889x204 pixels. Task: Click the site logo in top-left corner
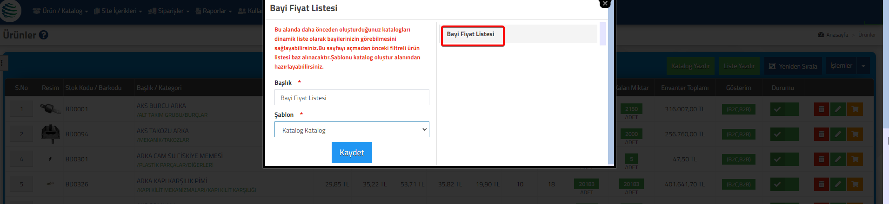[10, 10]
